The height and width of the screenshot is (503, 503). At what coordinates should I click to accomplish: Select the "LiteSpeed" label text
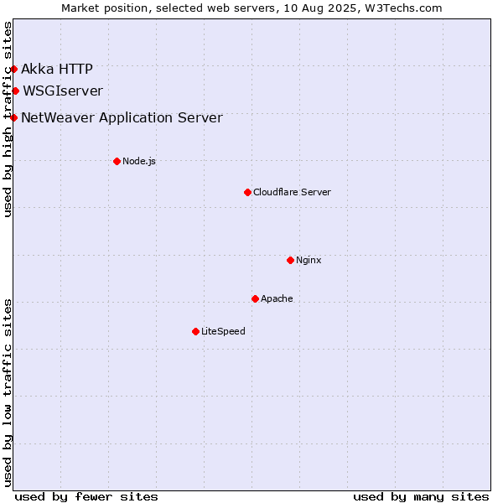(x=223, y=331)
